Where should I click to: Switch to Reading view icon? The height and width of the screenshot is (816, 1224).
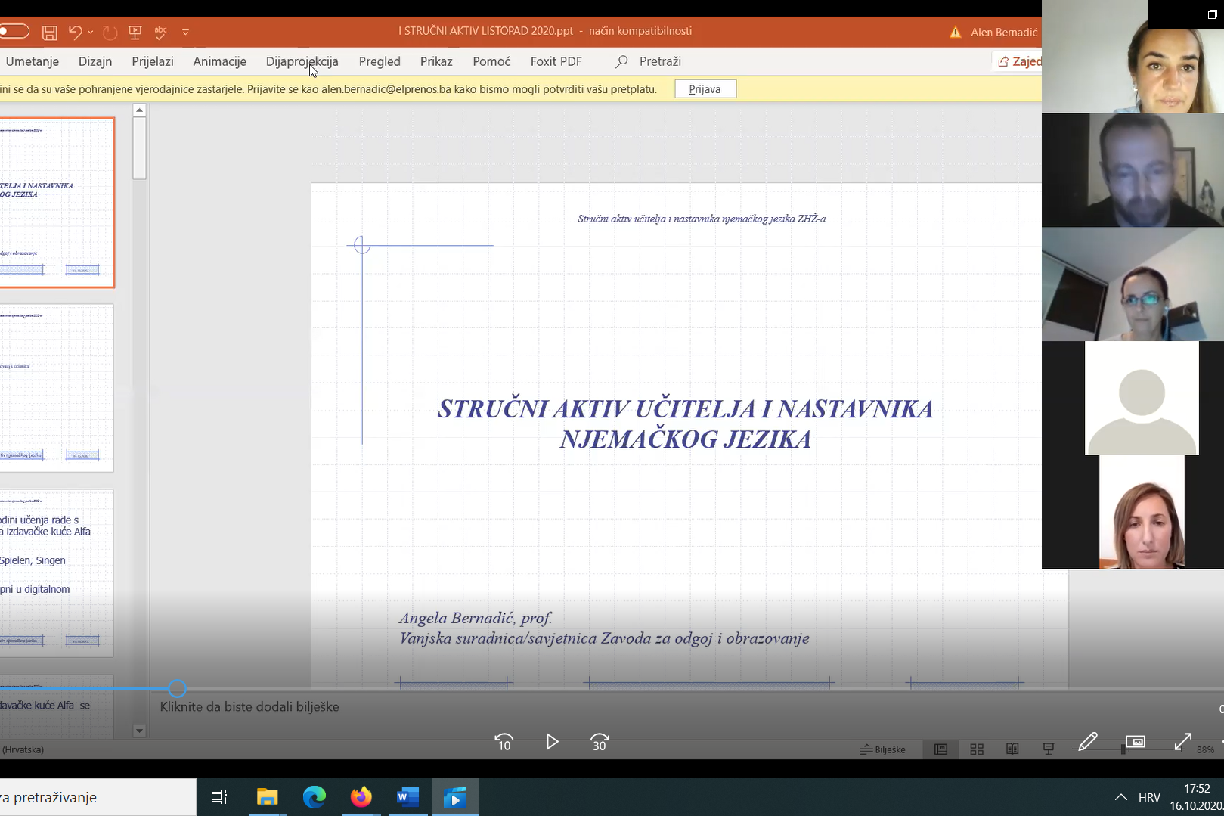[x=1012, y=749]
